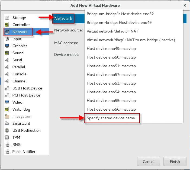Select Channel hardware type
Viewport: 190px width, 170px height.
tap(27, 81)
